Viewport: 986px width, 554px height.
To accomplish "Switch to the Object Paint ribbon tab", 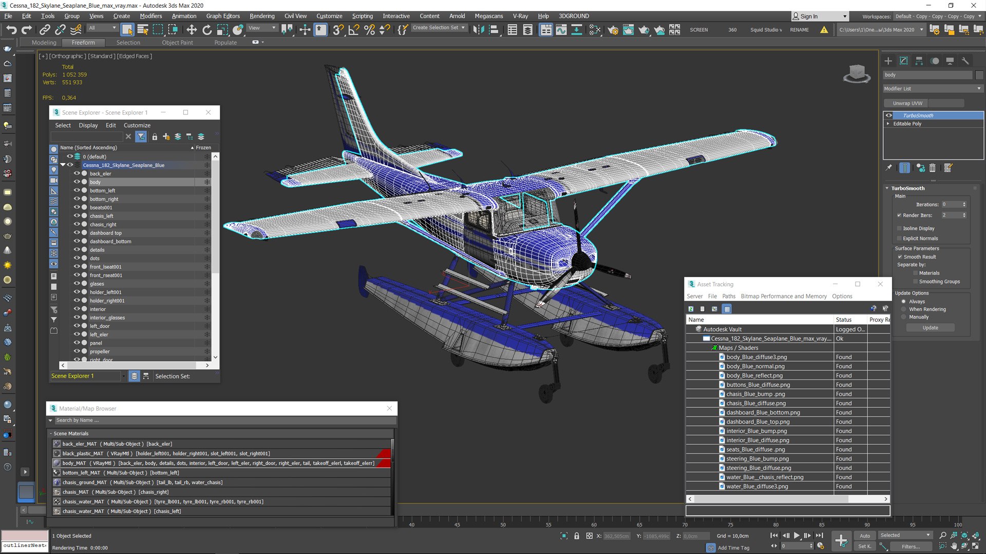I will pos(177,43).
